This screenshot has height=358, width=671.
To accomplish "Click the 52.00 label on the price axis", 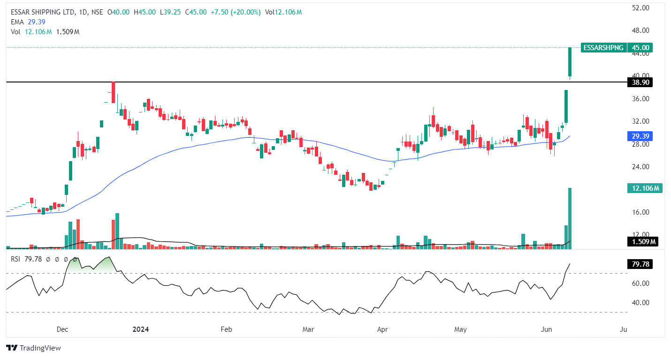I will pos(640,8).
